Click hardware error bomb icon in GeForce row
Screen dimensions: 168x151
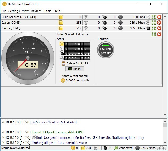[105, 17]
